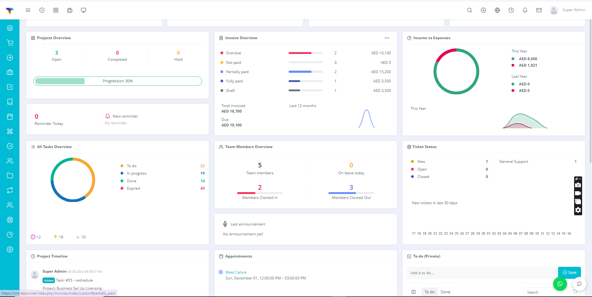Open the shopping cart sidebar icon
Viewport: 592px width, 297px height.
[10, 43]
